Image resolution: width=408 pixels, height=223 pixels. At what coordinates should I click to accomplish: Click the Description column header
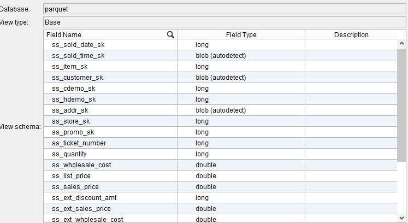pos(351,34)
